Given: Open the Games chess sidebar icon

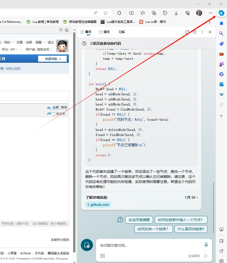Looking at the screenshot, I should coord(221,64).
